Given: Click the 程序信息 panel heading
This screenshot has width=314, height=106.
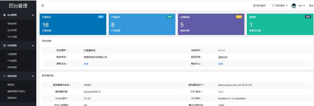Looking at the screenshot, I should click(x=47, y=41).
